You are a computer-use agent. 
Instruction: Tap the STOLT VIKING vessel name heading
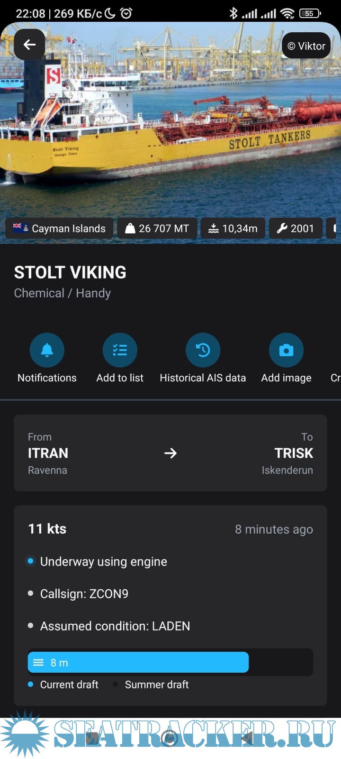[x=70, y=272]
